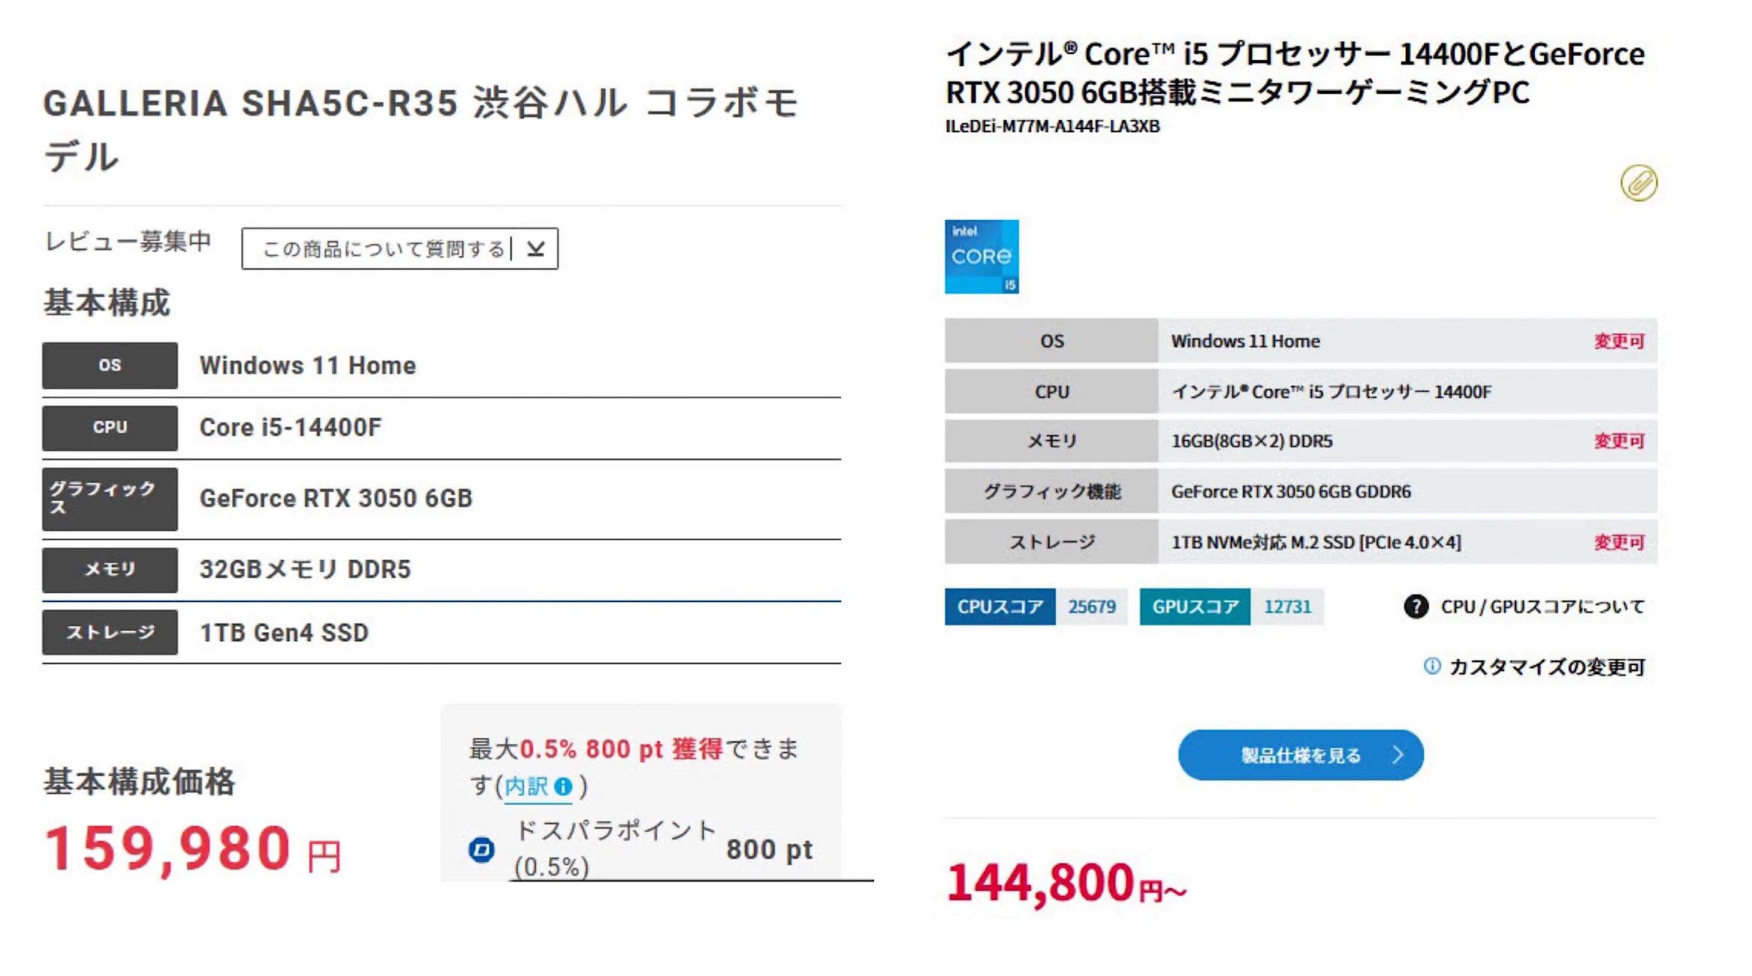This screenshot has width=1752, height=976.
Task: Click 変更可 in the メモリ row
Action: [1619, 441]
